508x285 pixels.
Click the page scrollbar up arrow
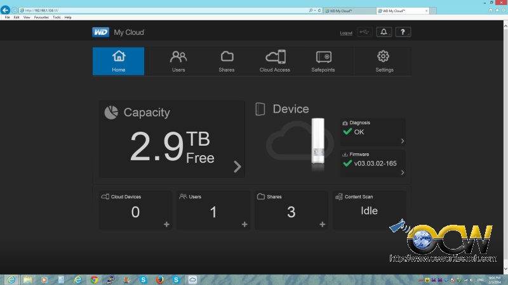click(x=505, y=25)
